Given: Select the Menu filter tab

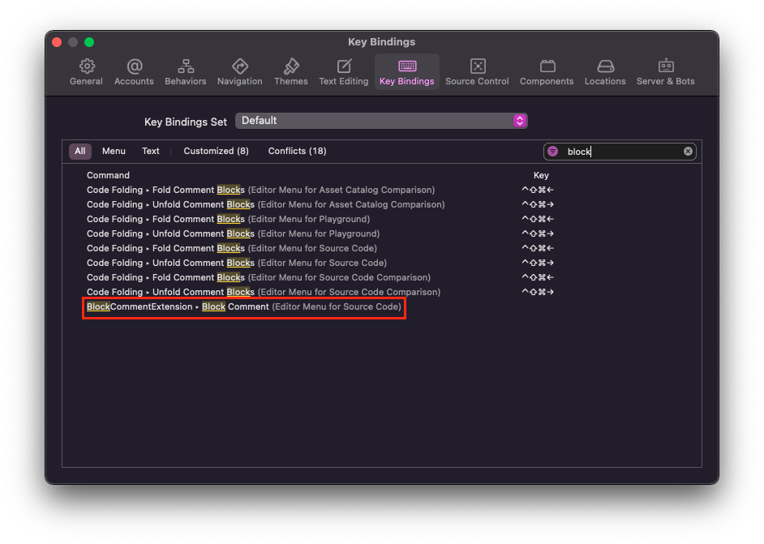Looking at the screenshot, I should (114, 151).
